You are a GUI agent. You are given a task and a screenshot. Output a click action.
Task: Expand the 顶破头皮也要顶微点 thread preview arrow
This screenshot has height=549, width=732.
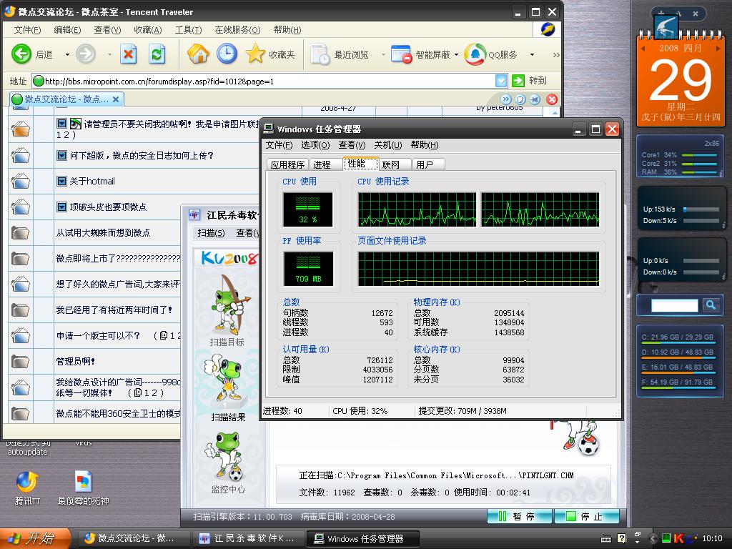tap(61, 207)
